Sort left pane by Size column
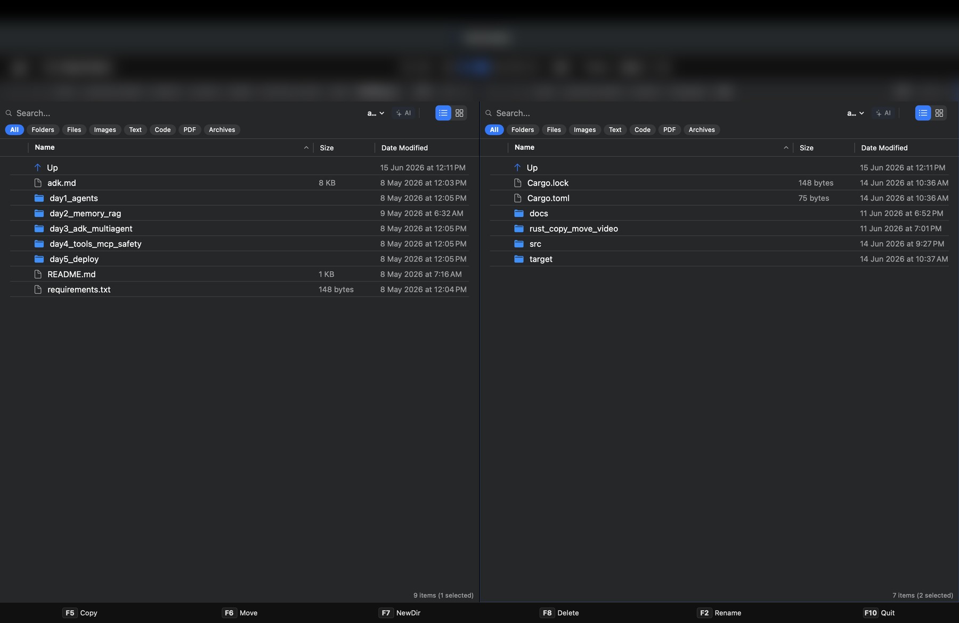Viewport: 959px width, 623px height. point(344,148)
